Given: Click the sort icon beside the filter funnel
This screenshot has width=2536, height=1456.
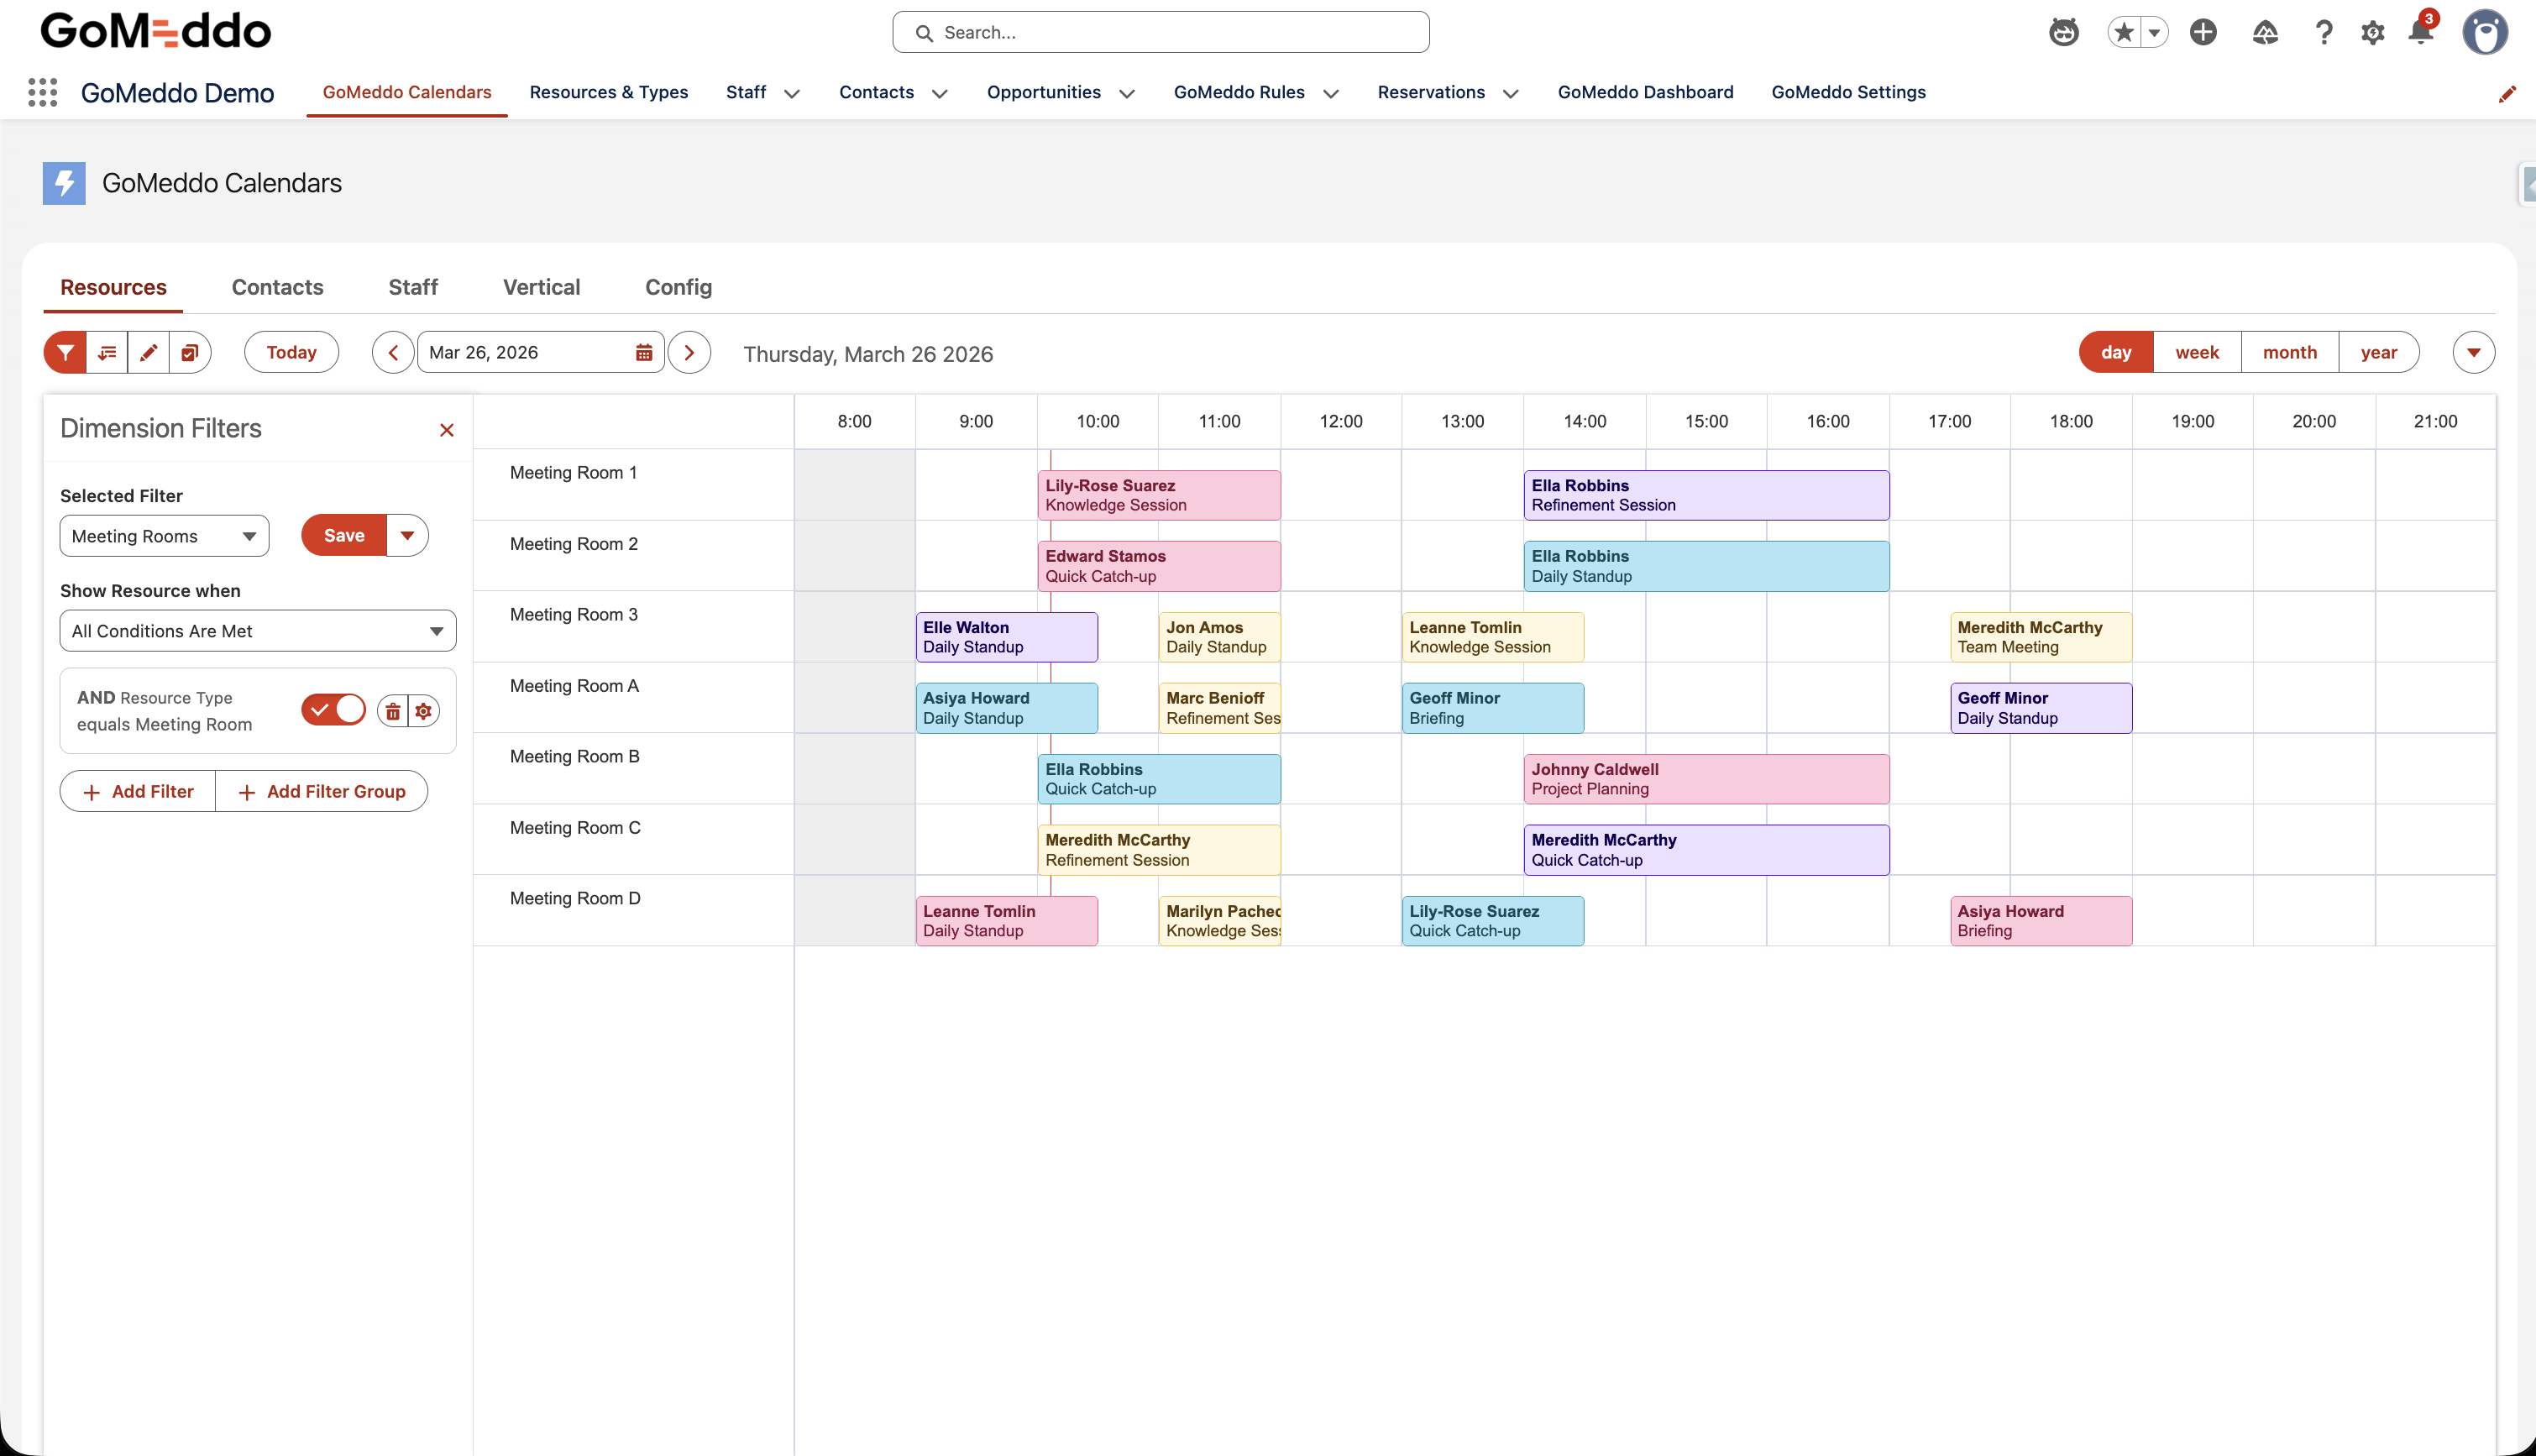Looking at the screenshot, I should pyautogui.click(x=107, y=352).
